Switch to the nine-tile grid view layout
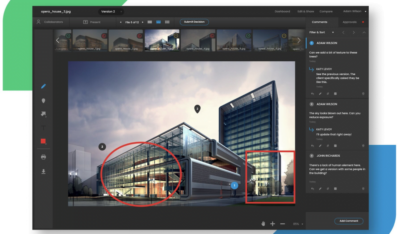 [x=167, y=22]
